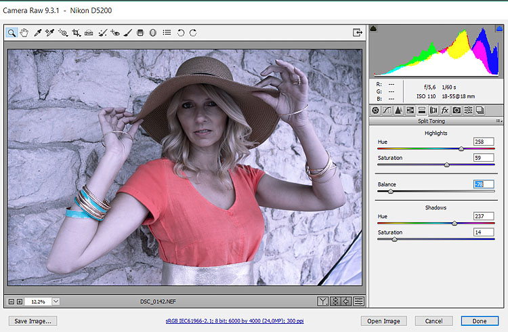The image size is (508, 332).
Task: Click the Save Image button
Action: coord(33,320)
